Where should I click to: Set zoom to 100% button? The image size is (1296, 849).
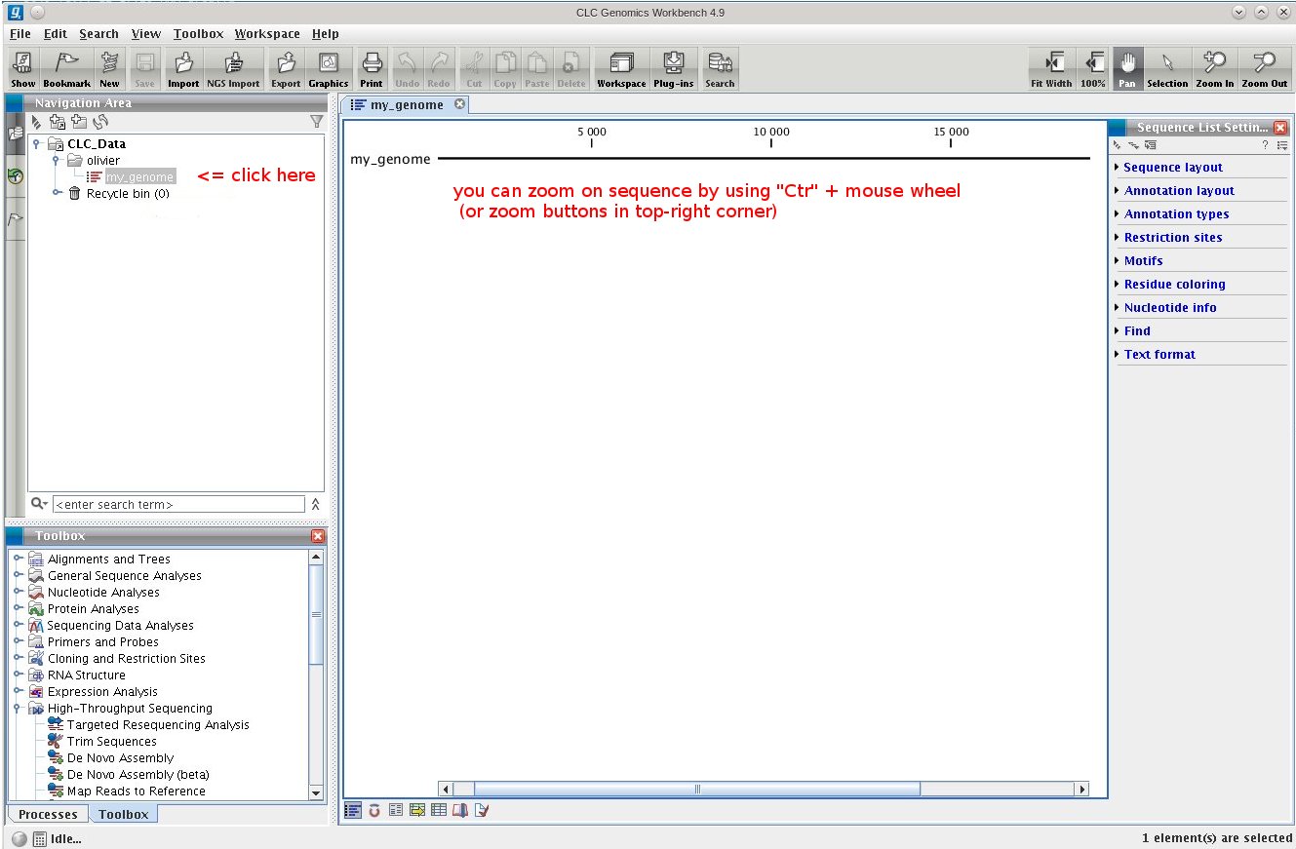click(1093, 69)
